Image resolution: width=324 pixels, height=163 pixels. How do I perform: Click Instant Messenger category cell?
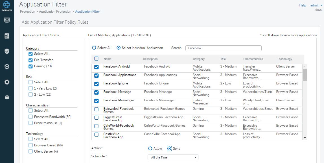tap(201, 102)
